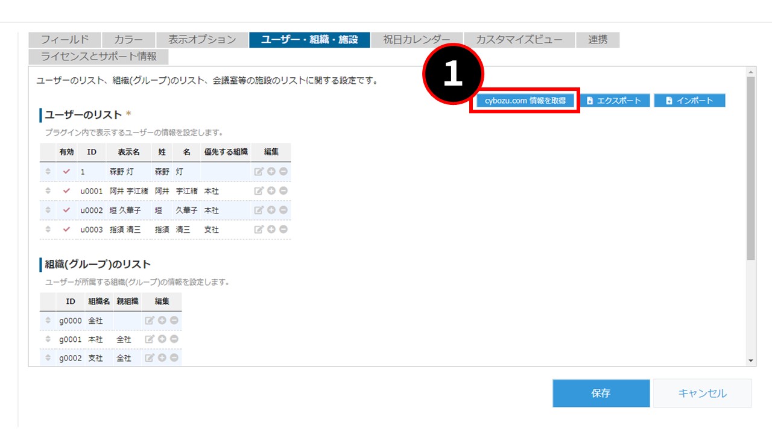Click the scrollbar up arrow
Image resolution: width=772 pixels, height=434 pixels.
[x=751, y=72]
